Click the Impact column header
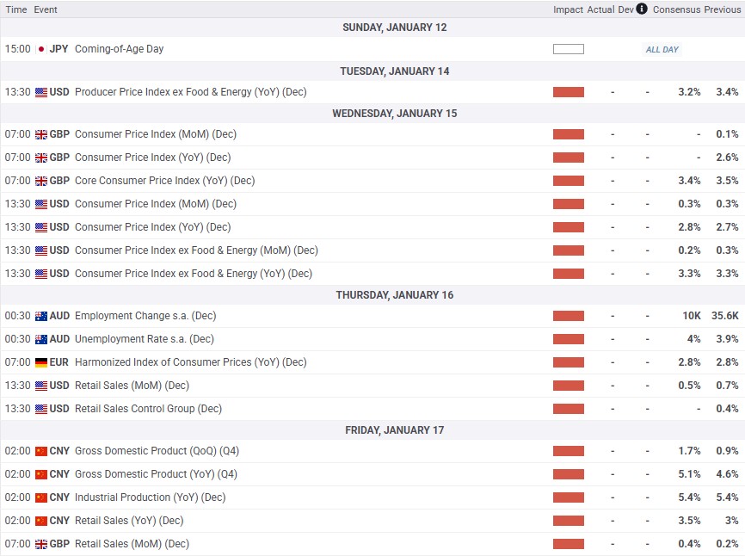The image size is (745, 556). pyautogui.click(x=568, y=9)
